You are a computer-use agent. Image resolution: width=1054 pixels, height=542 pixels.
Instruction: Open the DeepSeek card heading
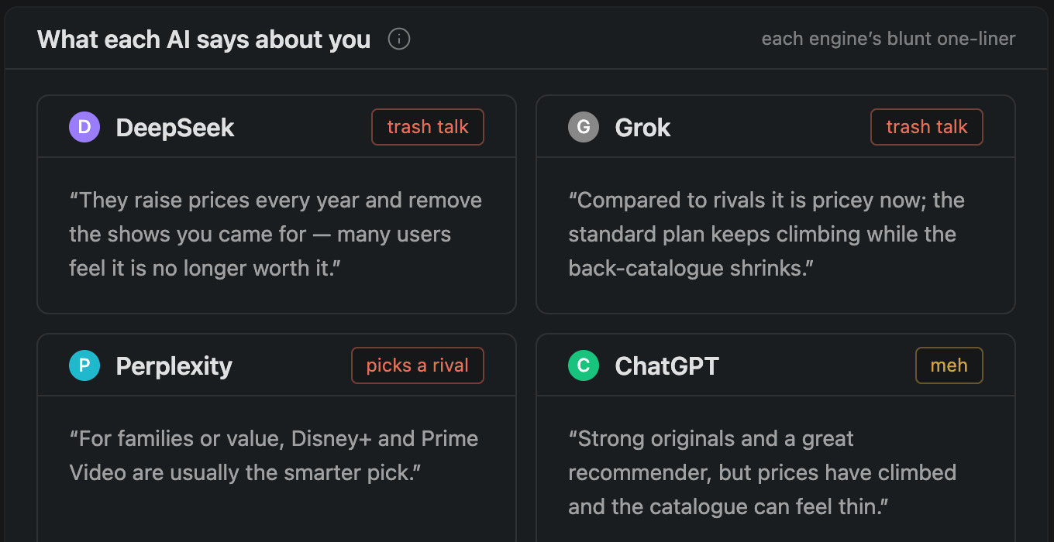click(175, 127)
